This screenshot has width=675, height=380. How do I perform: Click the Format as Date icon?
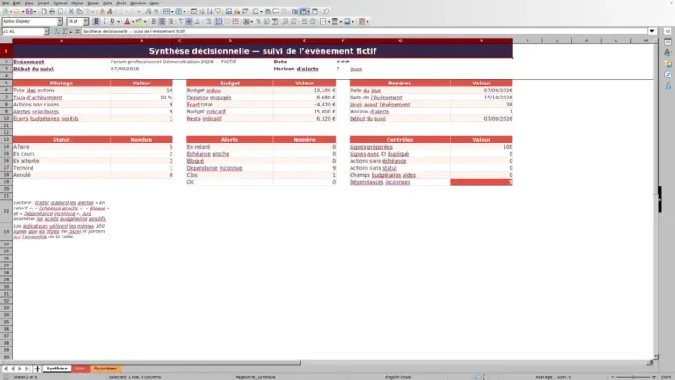(x=274, y=21)
